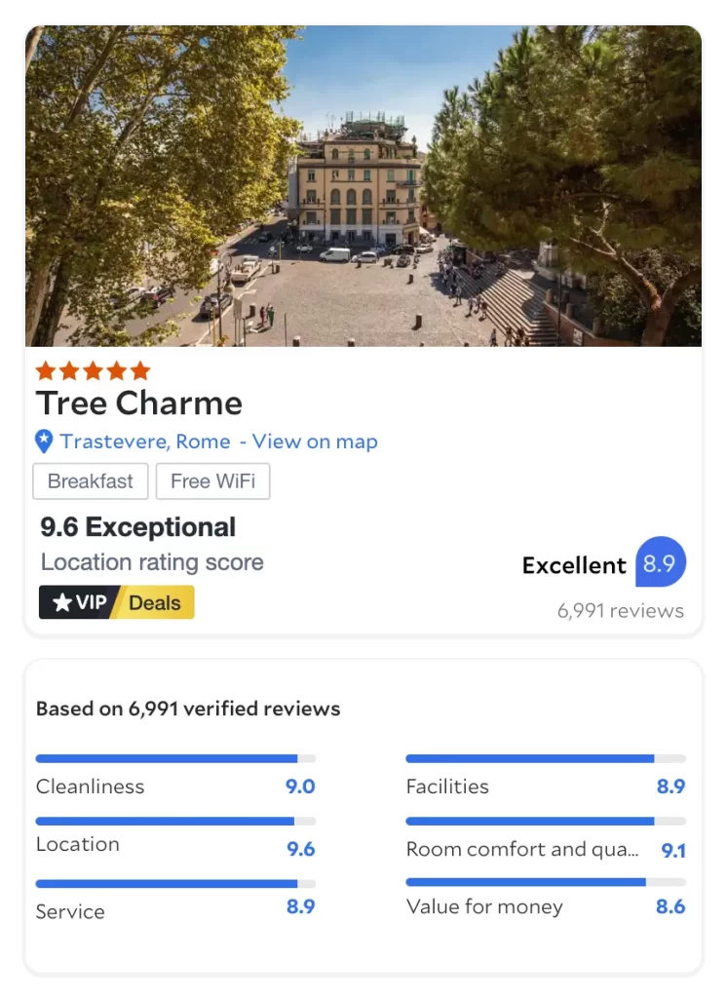Click the five-star rating icons

[93, 370]
